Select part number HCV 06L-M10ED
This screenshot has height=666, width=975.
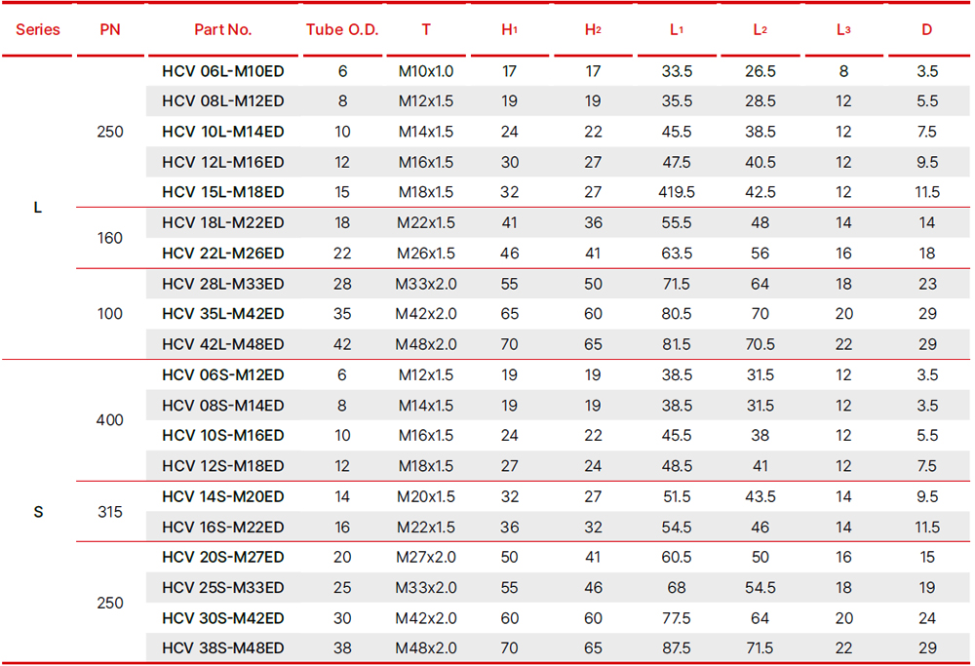pos(223,71)
